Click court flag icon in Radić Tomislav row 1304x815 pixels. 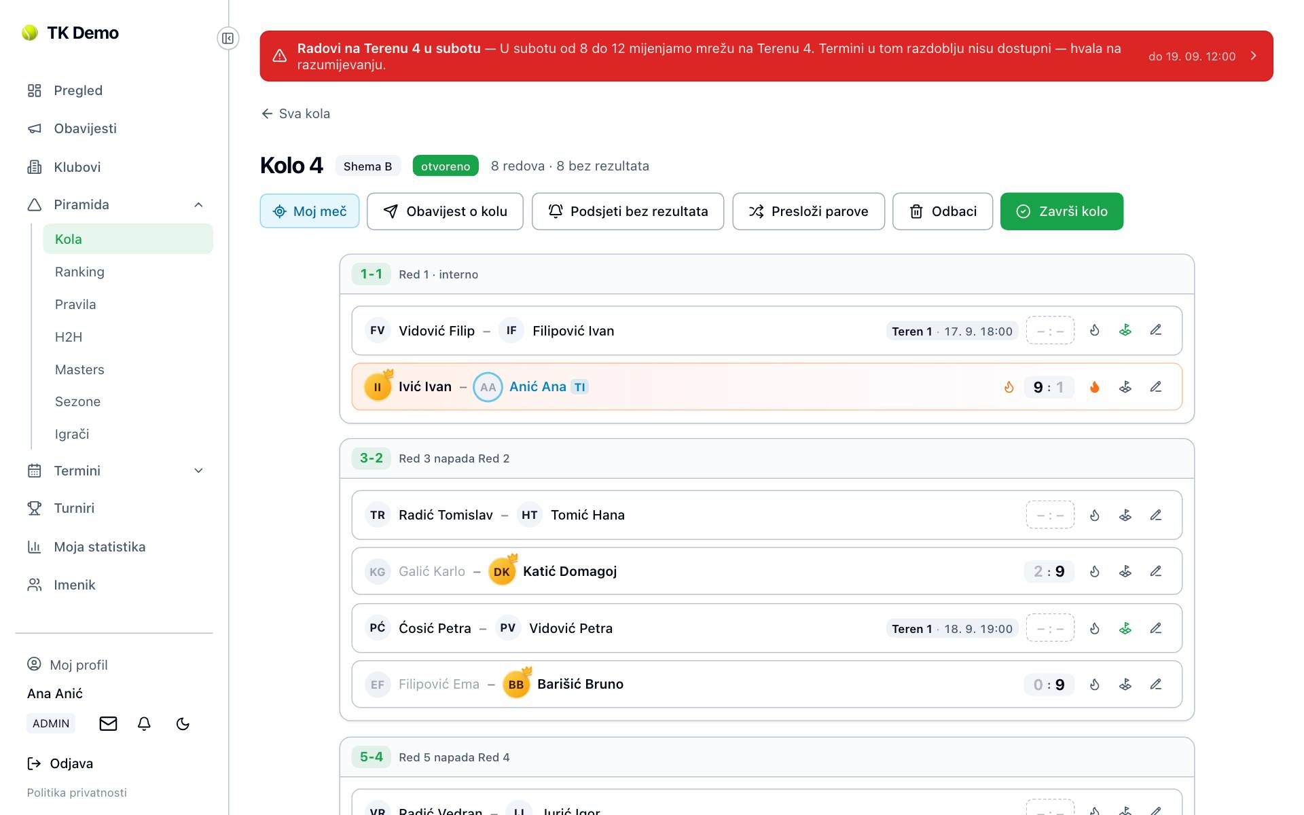click(x=1125, y=515)
